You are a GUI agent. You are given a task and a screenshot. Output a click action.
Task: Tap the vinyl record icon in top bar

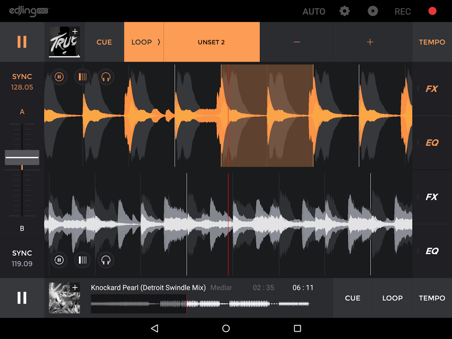click(373, 11)
